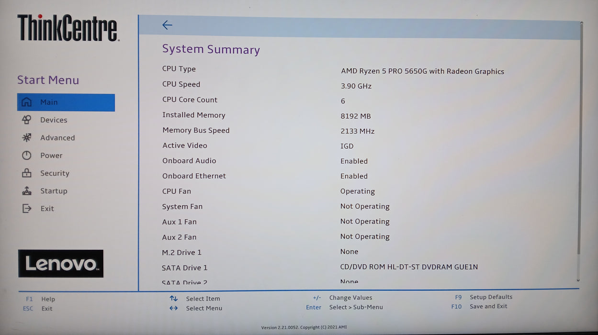Click the back arrow icon
This screenshot has height=335, width=598.
[x=167, y=25]
